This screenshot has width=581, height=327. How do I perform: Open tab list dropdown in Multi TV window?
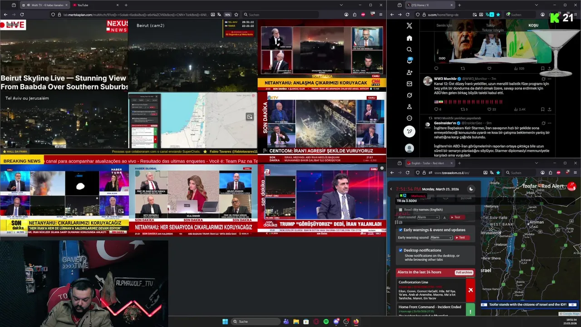click(x=341, y=5)
